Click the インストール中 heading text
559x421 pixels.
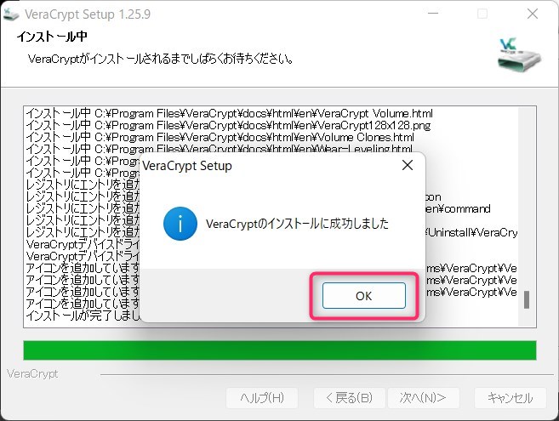pos(52,37)
